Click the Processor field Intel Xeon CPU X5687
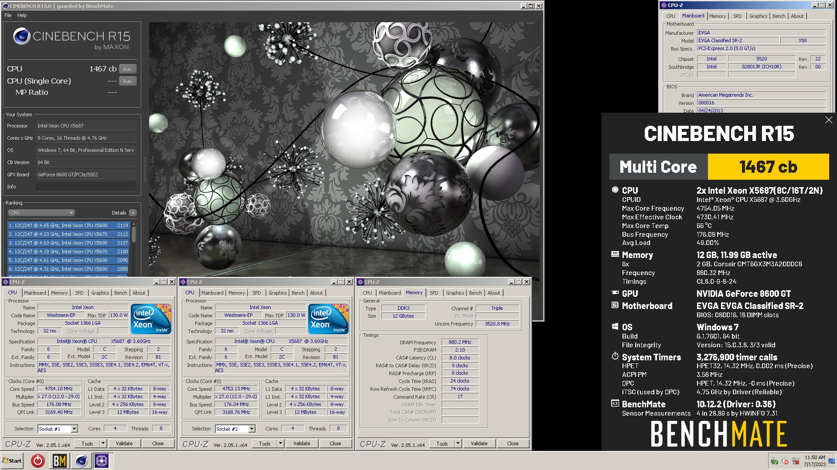 click(x=86, y=126)
